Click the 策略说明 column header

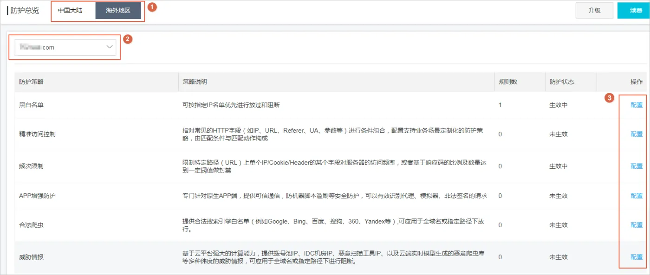195,82
